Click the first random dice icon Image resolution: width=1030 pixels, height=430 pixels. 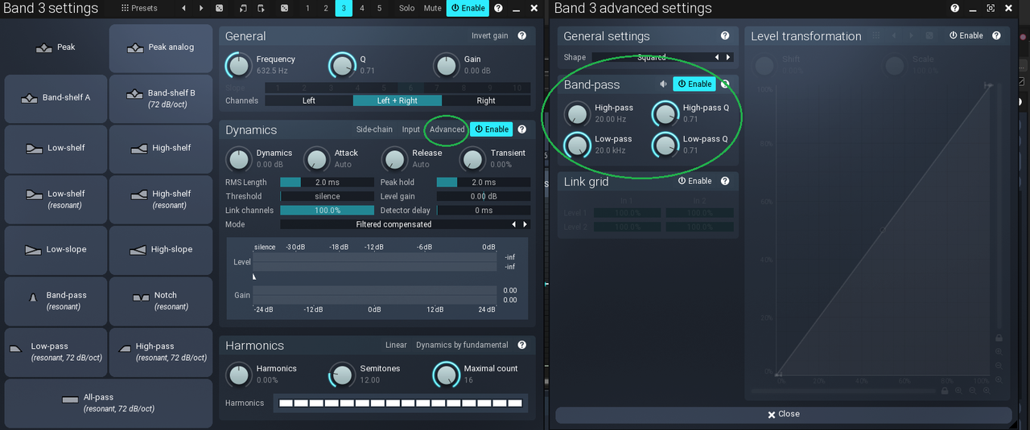(x=220, y=8)
